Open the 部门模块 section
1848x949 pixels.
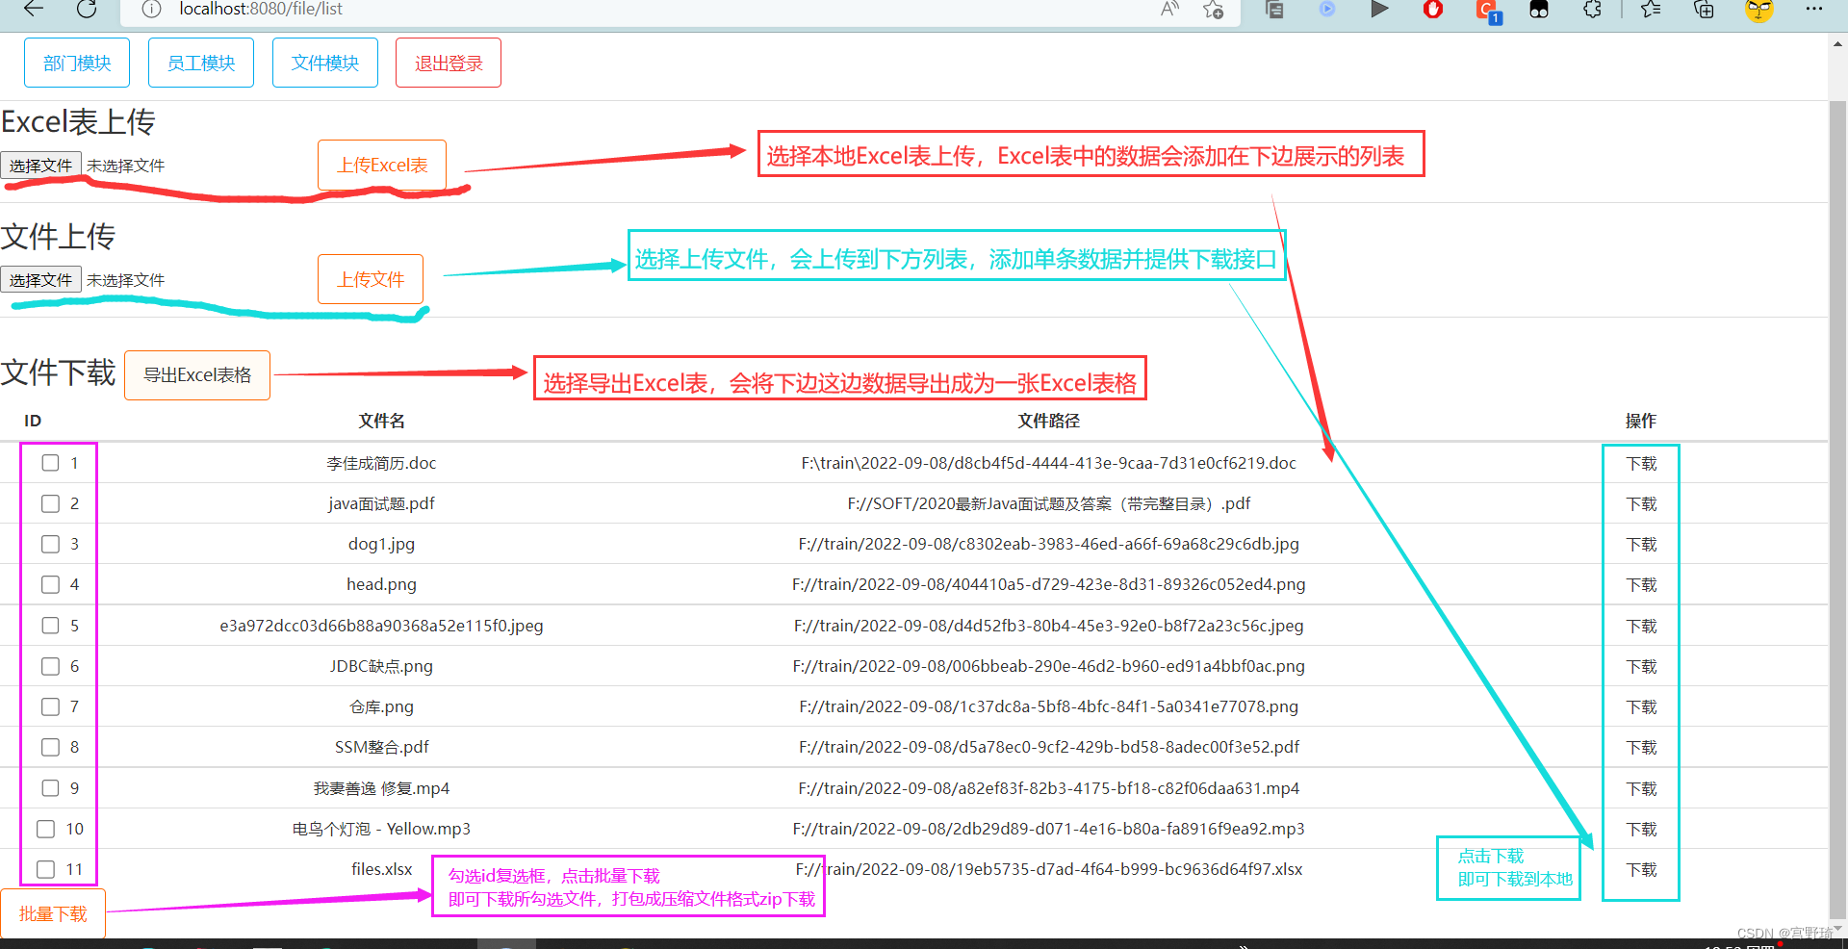click(76, 62)
